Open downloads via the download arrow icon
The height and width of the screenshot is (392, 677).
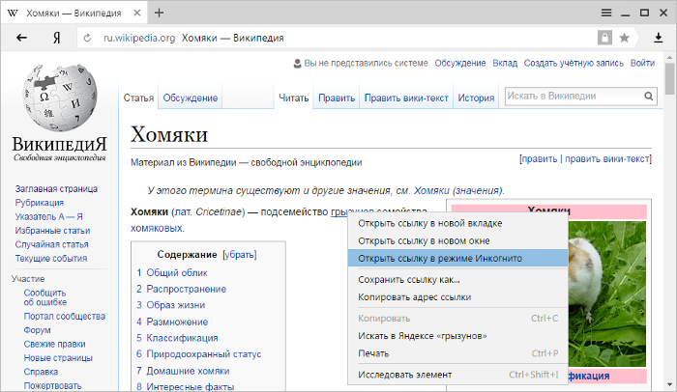tap(658, 38)
